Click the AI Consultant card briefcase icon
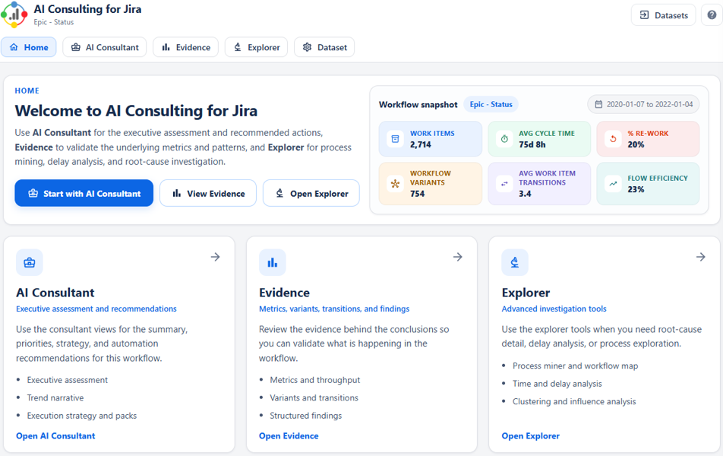Image resolution: width=723 pixels, height=456 pixels. tap(30, 263)
